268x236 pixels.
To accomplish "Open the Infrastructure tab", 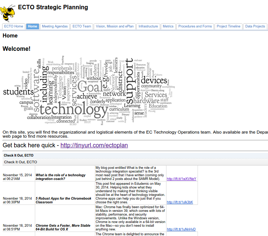I will click(x=148, y=26).
